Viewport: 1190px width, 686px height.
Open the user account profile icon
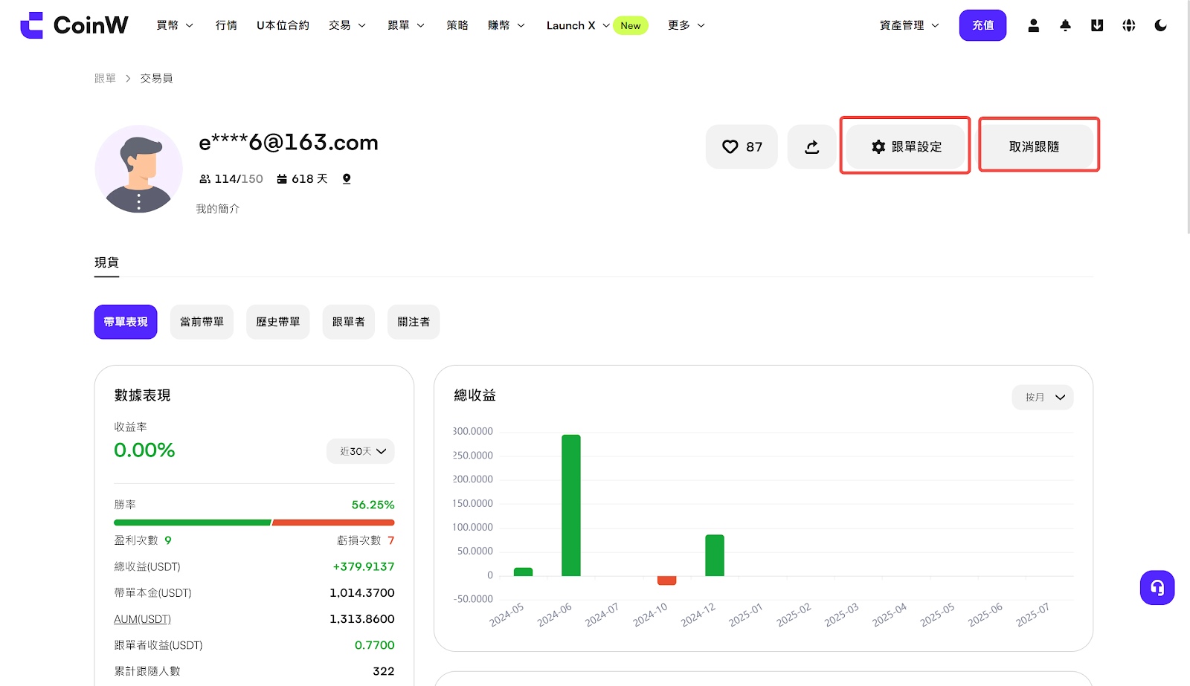[1033, 25]
